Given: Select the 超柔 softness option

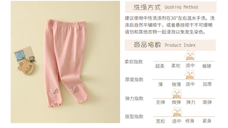Looking at the screenshot, I should (x=160, y=66).
